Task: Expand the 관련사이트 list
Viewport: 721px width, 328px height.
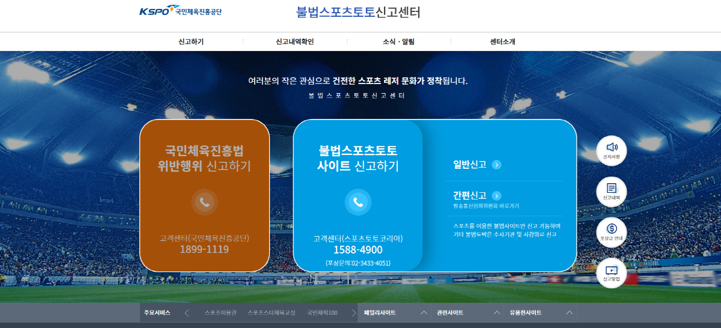Action: click(x=468, y=312)
